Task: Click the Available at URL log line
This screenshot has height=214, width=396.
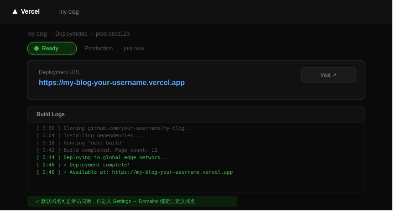Action: (x=135, y=172)
